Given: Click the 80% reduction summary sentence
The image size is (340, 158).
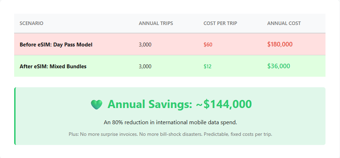Looking at the screenshot, I should (170, 122).
